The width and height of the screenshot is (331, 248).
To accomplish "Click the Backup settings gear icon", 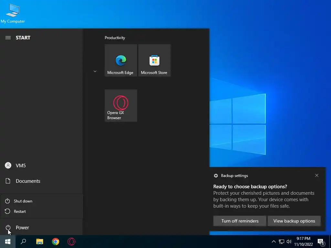I will [x=216, y=176].
